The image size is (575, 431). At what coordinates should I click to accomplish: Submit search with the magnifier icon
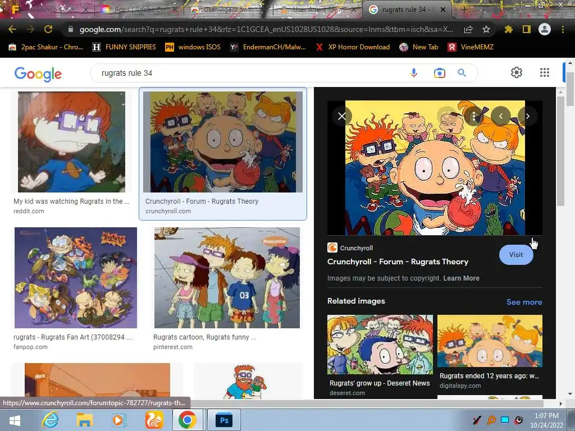click(x=462, y=73)
